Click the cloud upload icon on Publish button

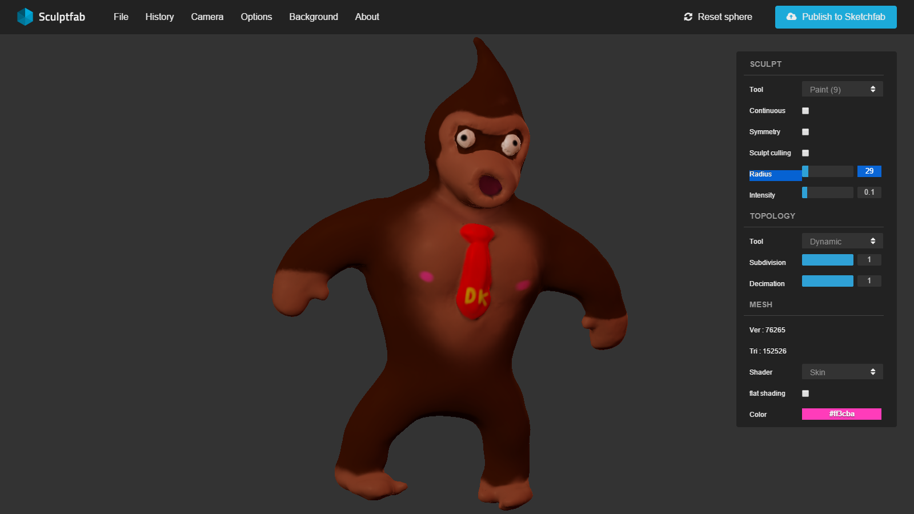[791, 17]
